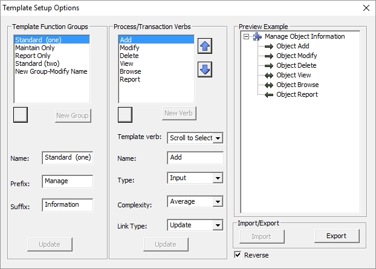Collapse the Manage Object Information tree node
The width and height of the screenshot is (376, 269).
(x=246, y=36)
